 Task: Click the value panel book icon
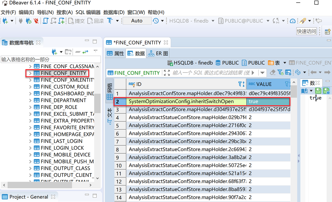tap(304, 91)
